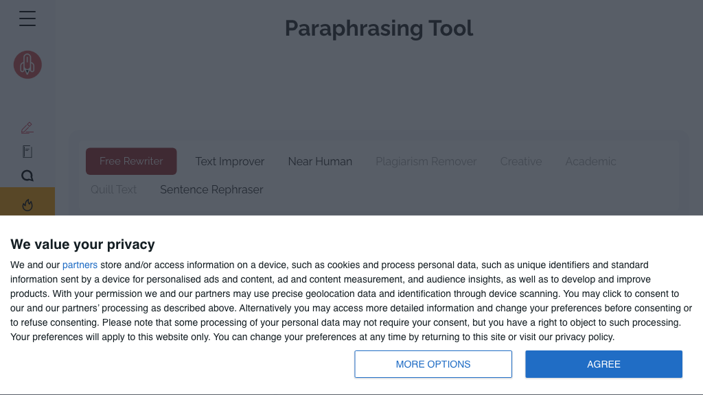Open the Sentence Rephraser tab
The width and height of the screenshot is (703, 395).
(x=211, y=189)
